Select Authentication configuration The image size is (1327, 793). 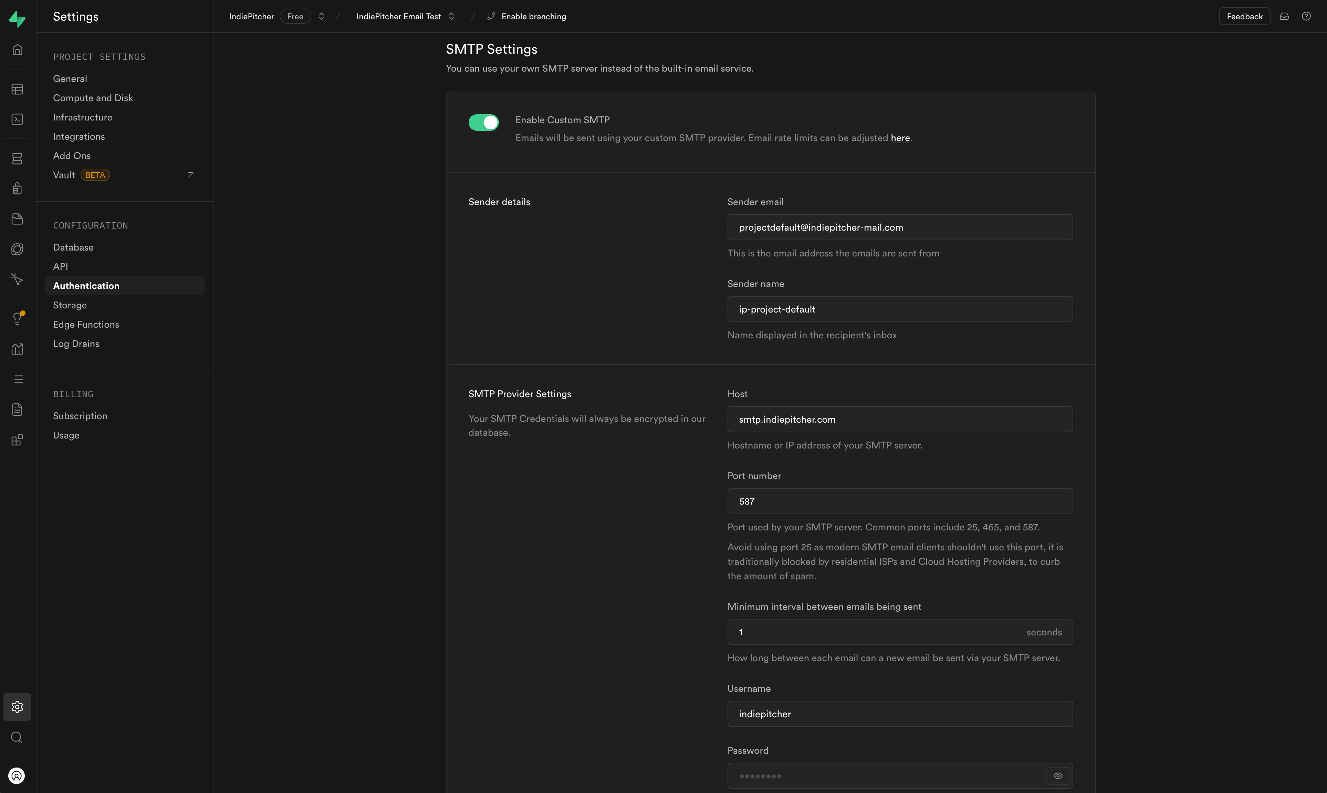coord(125,286)
